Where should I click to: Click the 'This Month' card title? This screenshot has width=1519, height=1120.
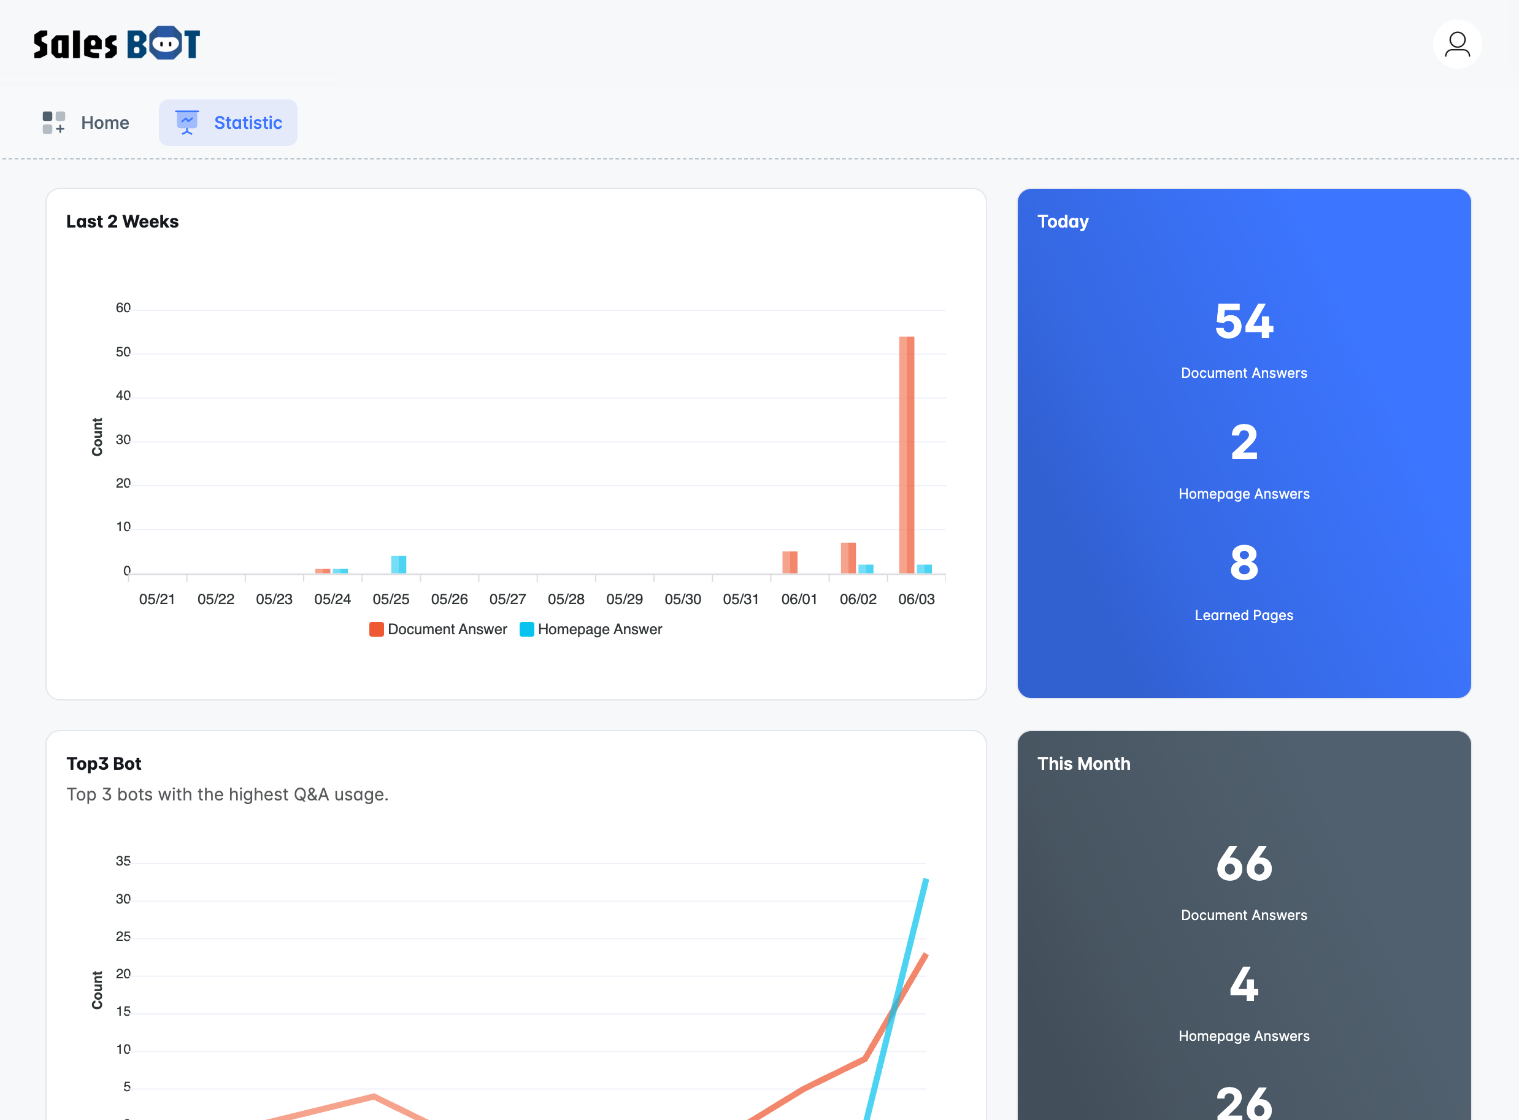[x=1083, y=764]
